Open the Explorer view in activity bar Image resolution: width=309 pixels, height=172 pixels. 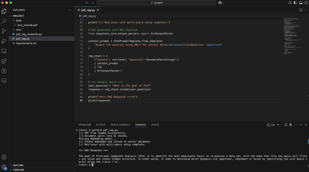coord(4,11)
